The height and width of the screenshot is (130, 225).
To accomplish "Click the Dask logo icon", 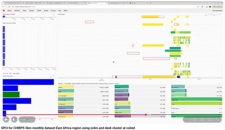I will click(x=4, y=11).
